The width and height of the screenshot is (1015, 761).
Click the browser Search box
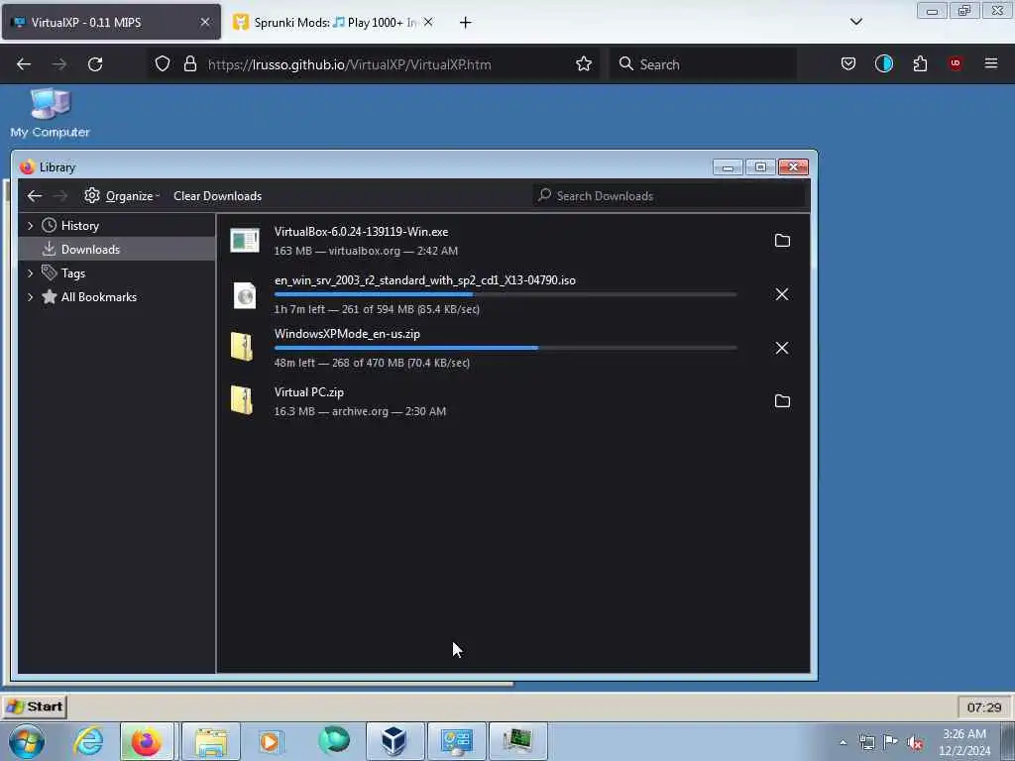(x=703, y=64)
